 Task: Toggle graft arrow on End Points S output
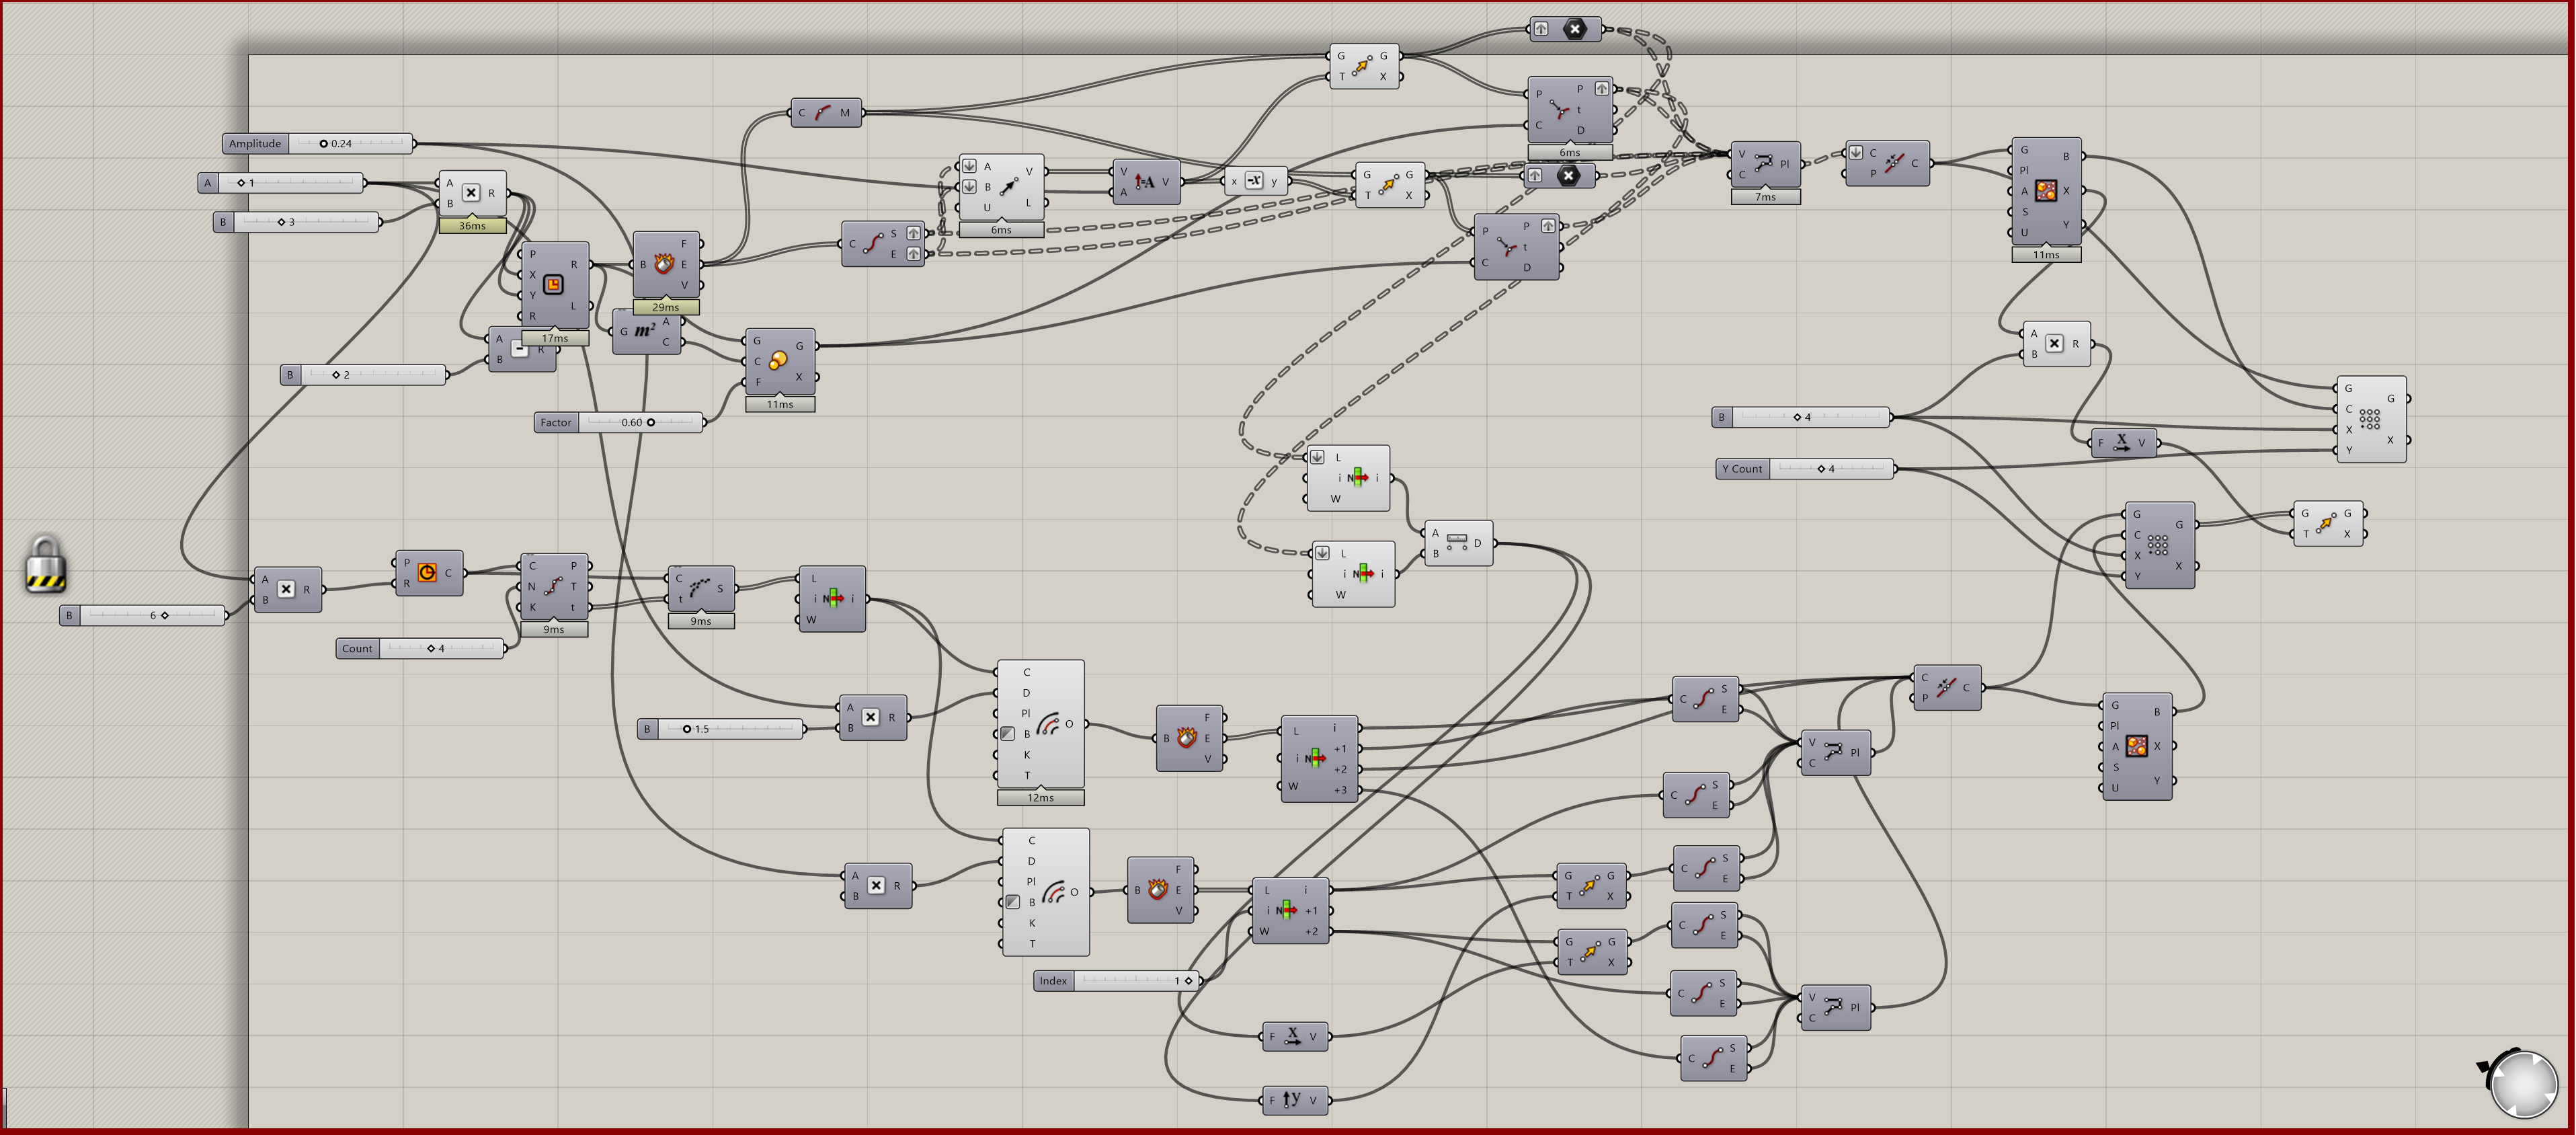(x=913, y=233)
